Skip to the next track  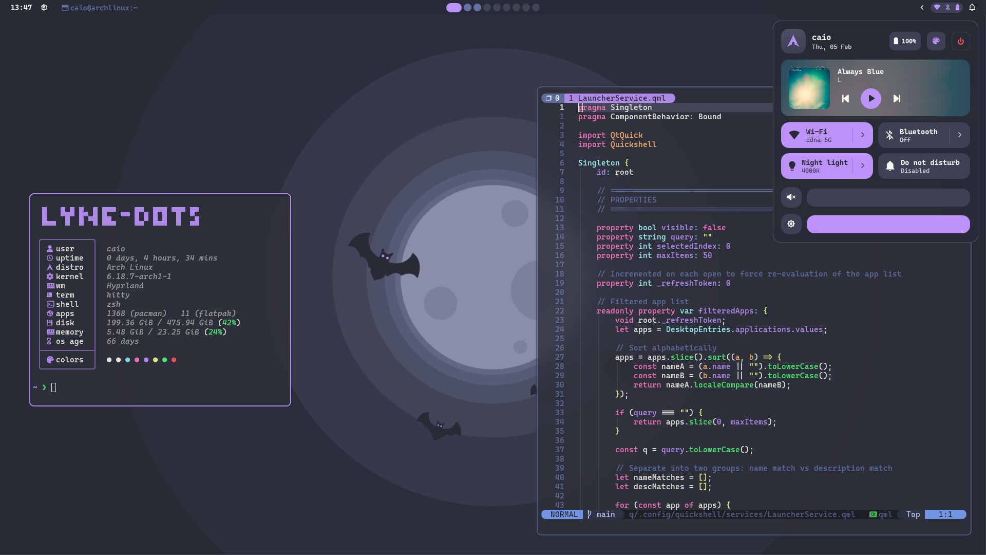(897, 99)
